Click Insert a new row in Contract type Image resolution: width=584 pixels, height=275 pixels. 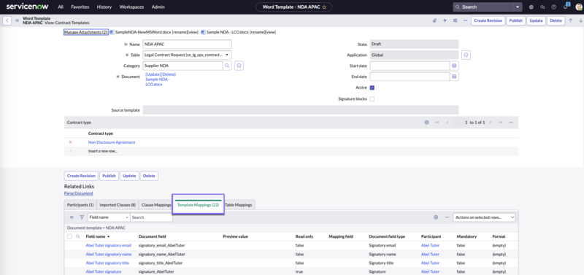pos(103,152)
